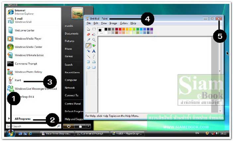
Task: Open the shutdown options arrow next to lock button
Action: click(88, 126)
